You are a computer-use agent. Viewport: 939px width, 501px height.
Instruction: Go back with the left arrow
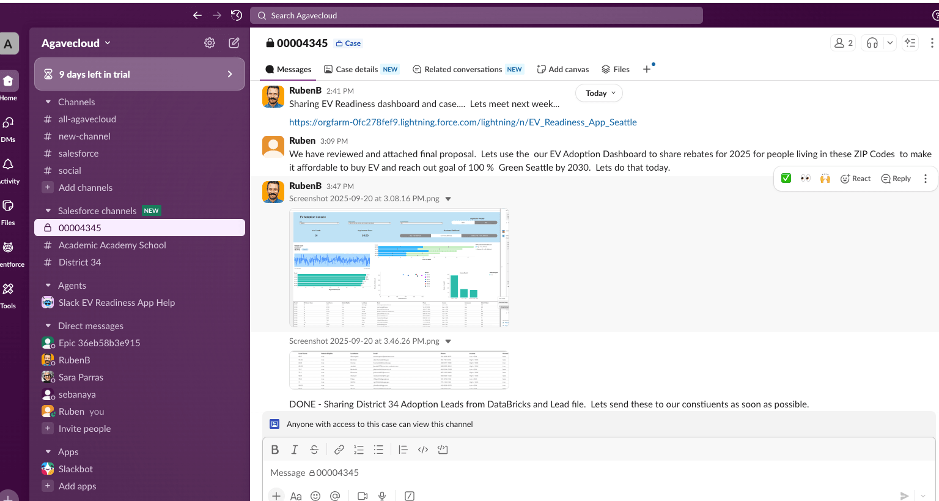coord(197,15)
